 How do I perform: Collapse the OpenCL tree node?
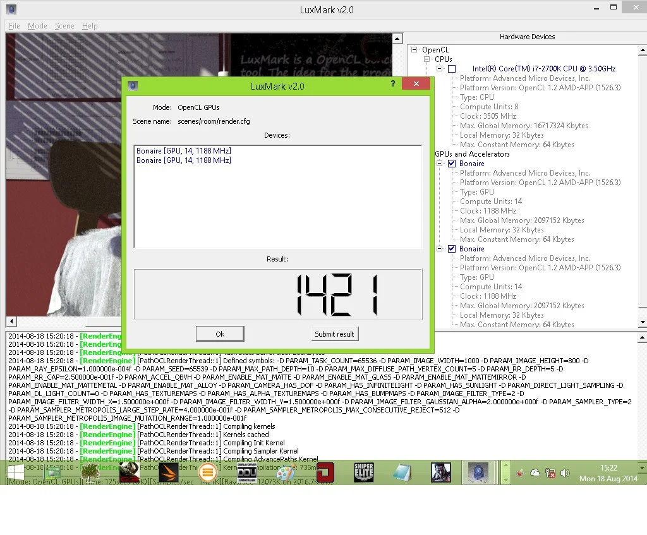(414, 49)
